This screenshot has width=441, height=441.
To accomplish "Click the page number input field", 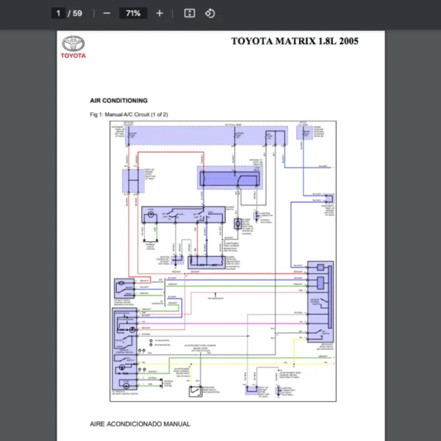I will click(58, 13).
